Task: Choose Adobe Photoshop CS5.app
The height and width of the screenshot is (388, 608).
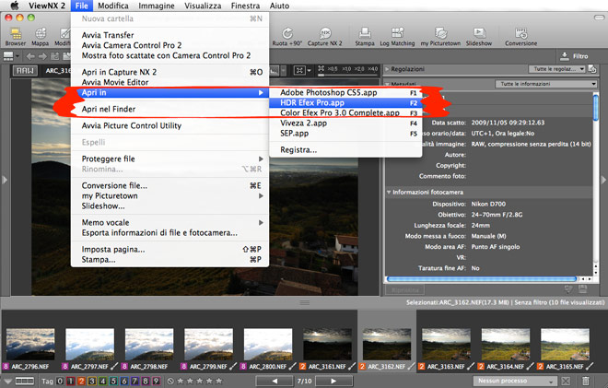Action: point(345,93)
